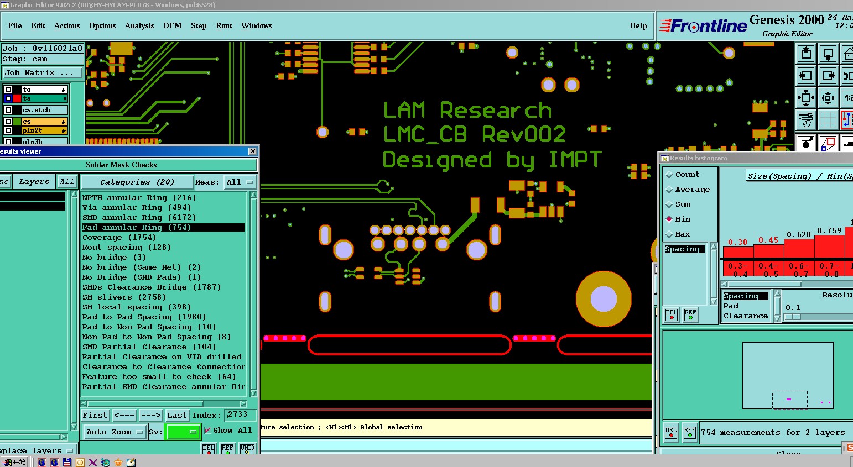Image resolution: width=853 pixels, height=467 pixels.
Task: Open the Size(Spacing) / Min histogram selector
Action: tap(799, 176)
